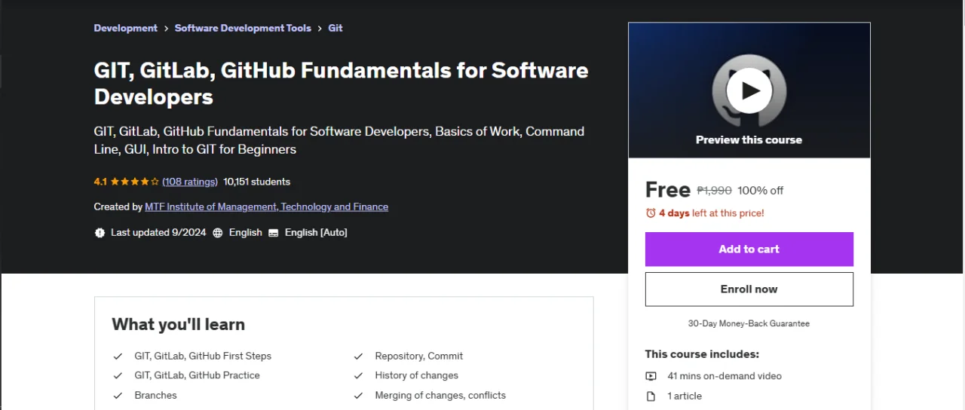Click the alarm clock icon

pyautogui.click(x=651, y=213)
